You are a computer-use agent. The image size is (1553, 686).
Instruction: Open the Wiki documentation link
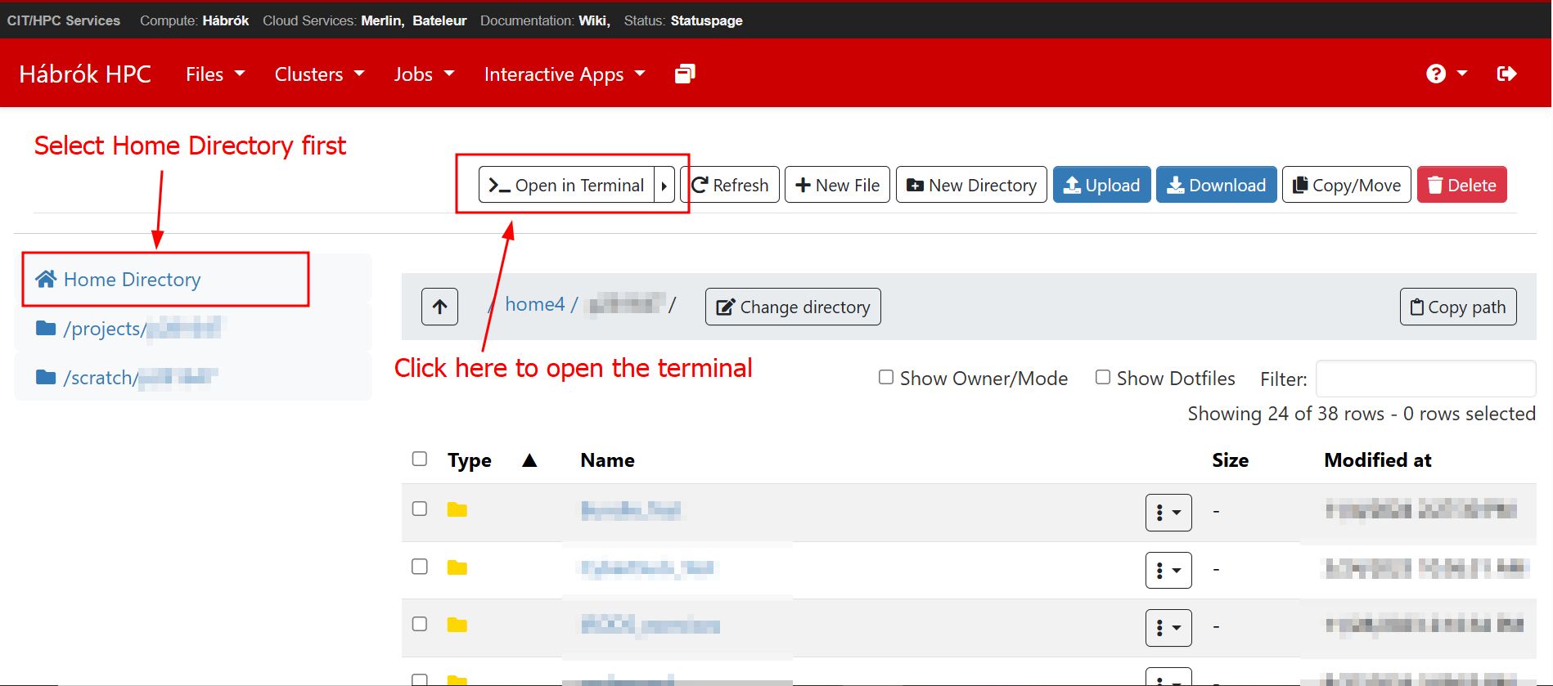pos(594,20)
